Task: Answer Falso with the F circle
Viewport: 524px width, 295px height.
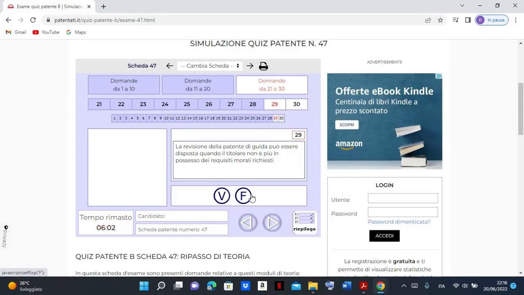Action: [x=243, y=196]
